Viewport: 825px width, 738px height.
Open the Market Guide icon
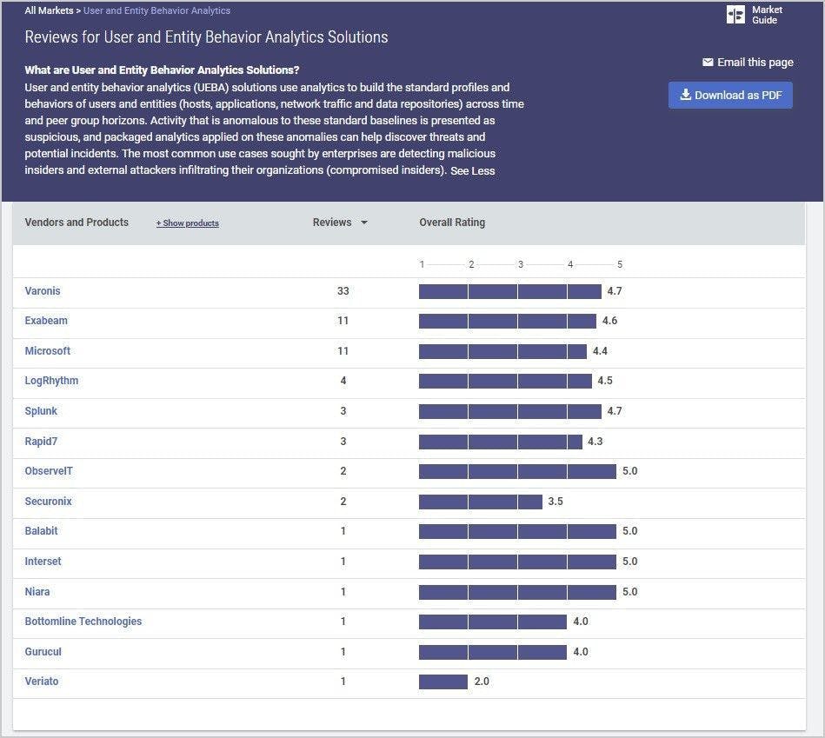point(735,15)
